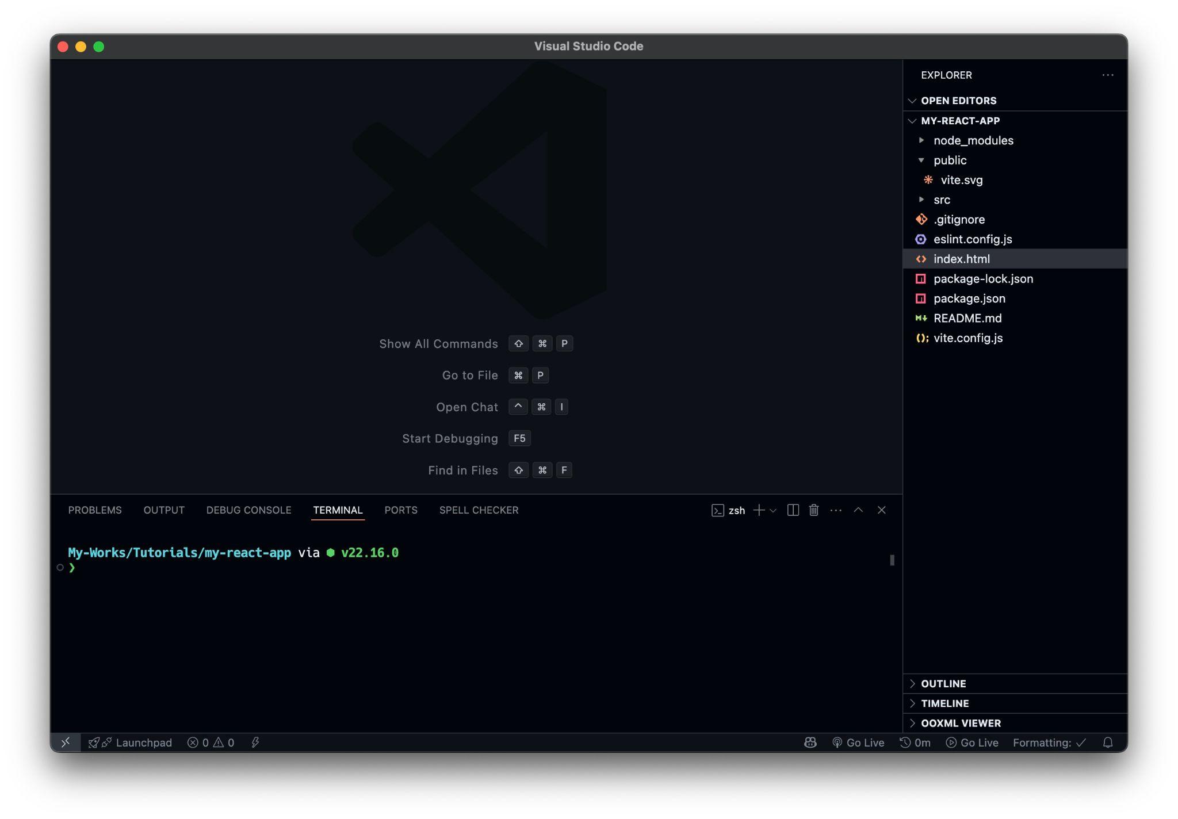Click the split terminal icon
This screenshot has width=1178, height=819.
[x=793, y=510]
